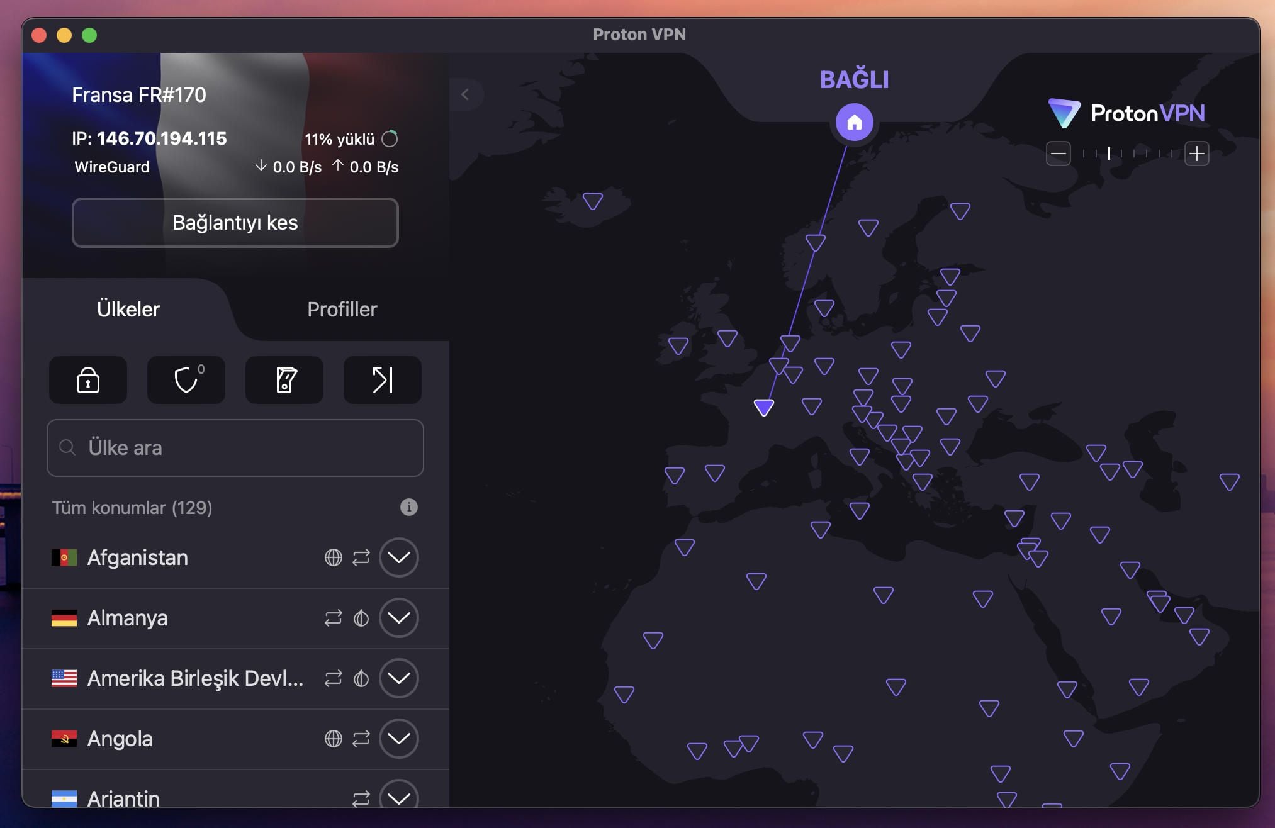1275x828 pixels.
Task: Select the globe icon beside Afganistan
Action: [x=334, y=557]
